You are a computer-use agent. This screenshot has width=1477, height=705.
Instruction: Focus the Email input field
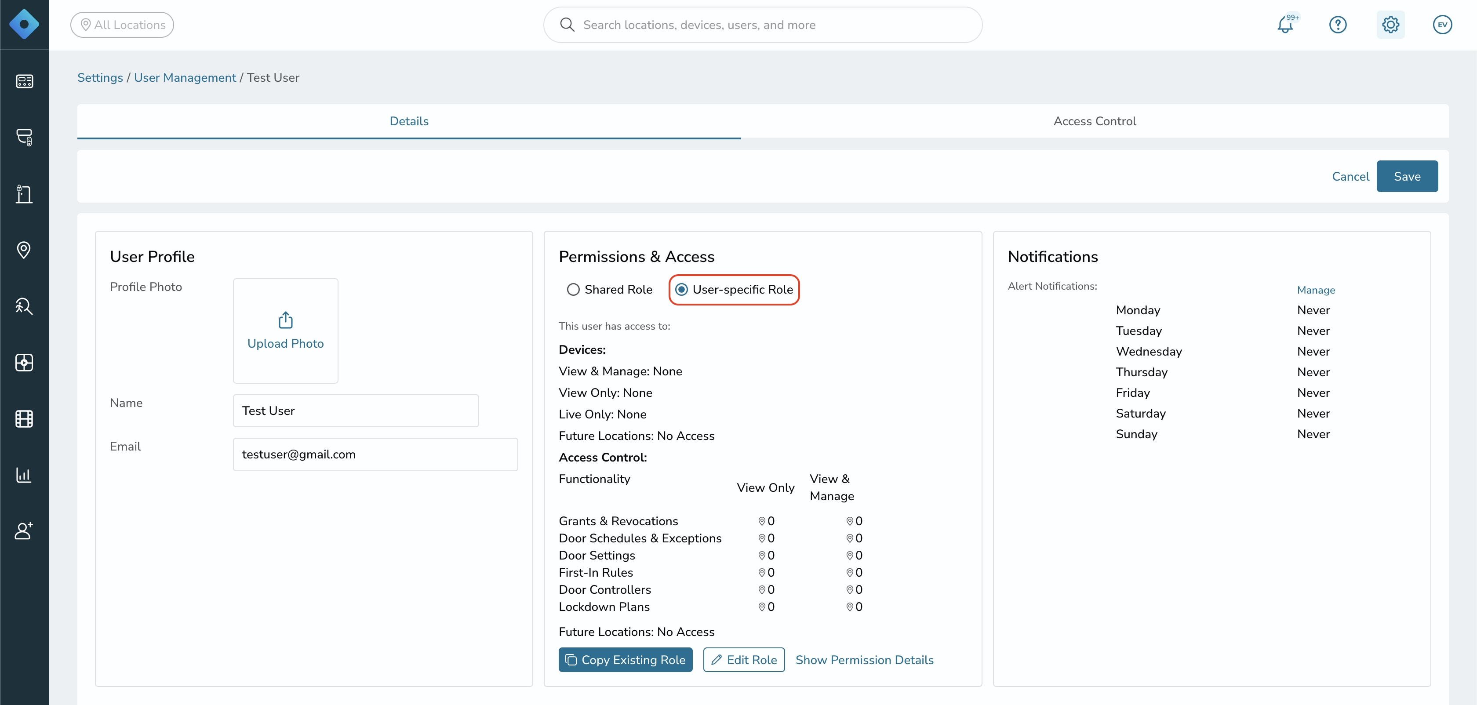point(375,454)
